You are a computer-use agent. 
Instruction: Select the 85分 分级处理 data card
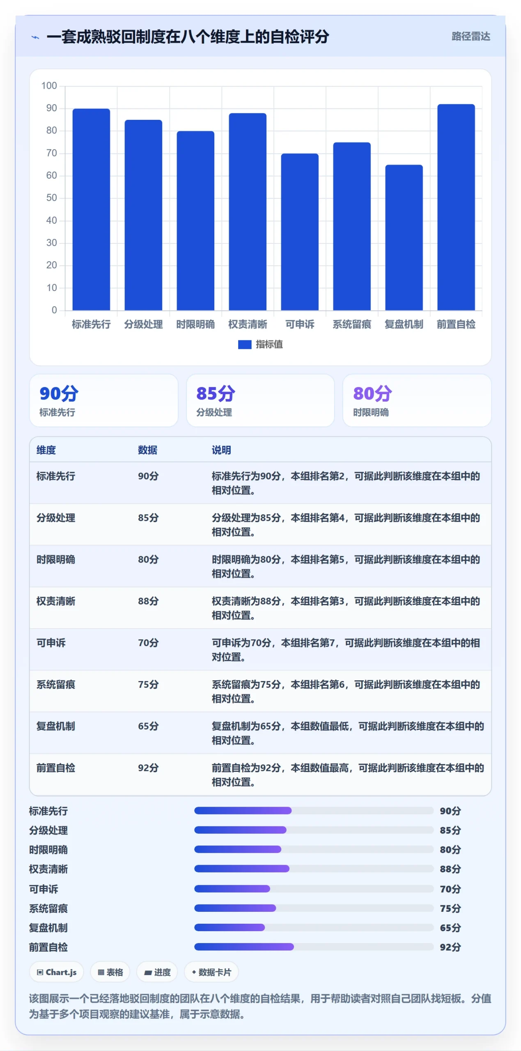[260, 400]
